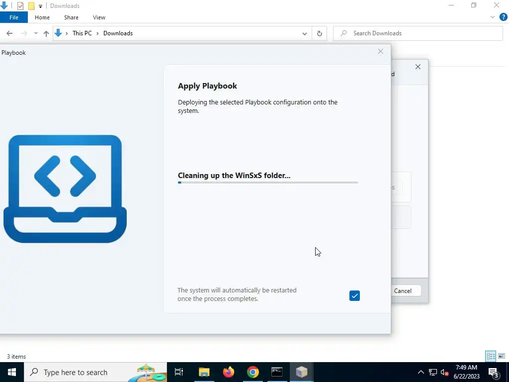Click the muted volume tray icon
Image resolution: width=509 pixels, height=382 pixels.
(445, 372)
